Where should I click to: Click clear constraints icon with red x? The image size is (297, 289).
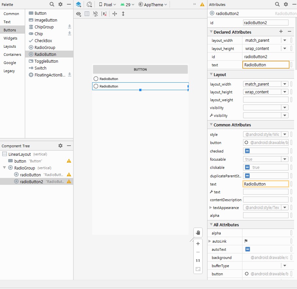pyautogui.click(x=104, y=14)
